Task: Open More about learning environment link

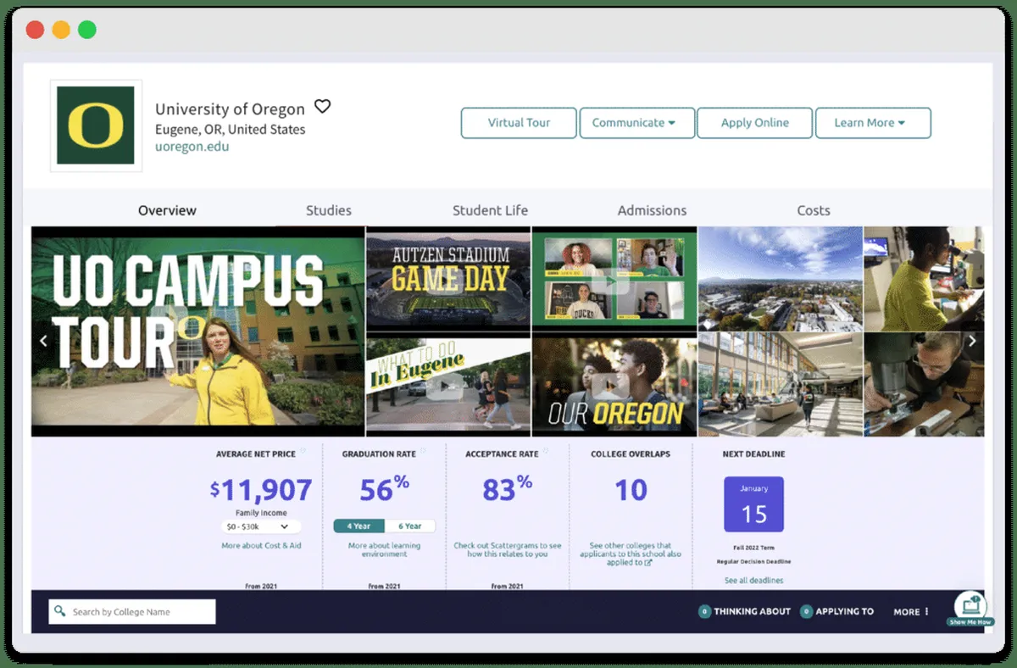Action: tap(384, 549)
